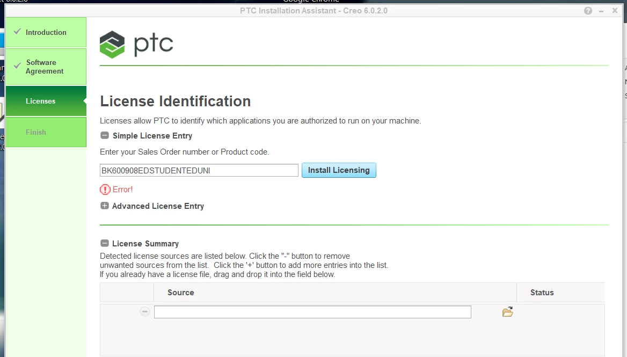Click the License Identification heading
627x357 pixels.
(175, 101)
